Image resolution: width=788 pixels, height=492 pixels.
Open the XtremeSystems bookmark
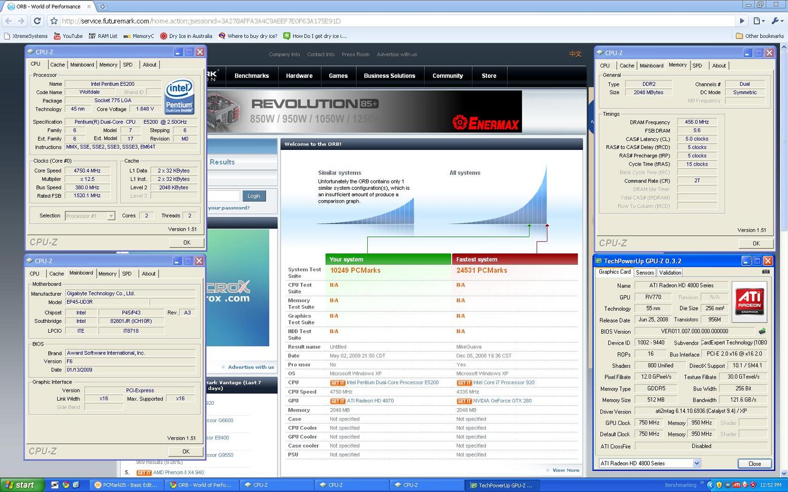pyautogui.click(x=26, y=36)
